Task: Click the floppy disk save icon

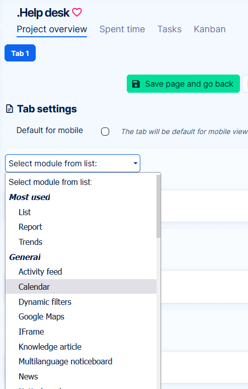Action: point(136,84)
